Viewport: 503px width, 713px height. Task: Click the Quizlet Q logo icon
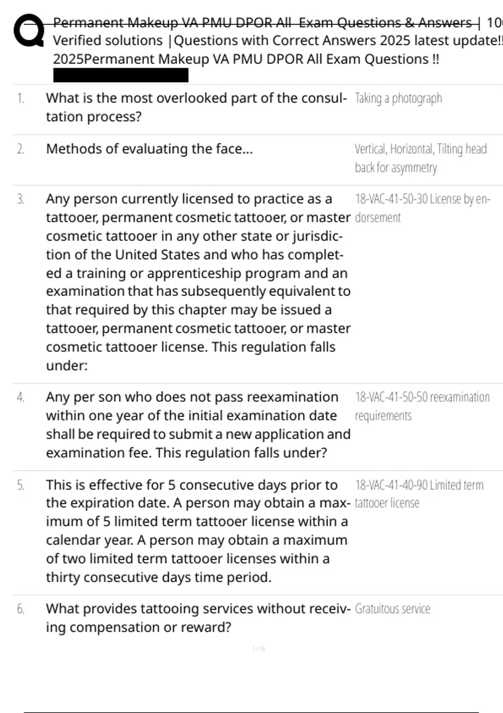point(29,31)
